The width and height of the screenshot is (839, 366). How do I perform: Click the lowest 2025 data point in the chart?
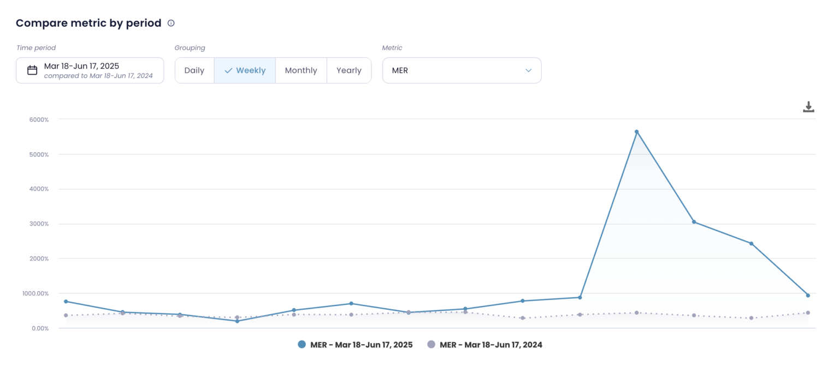tap(237, 321)
